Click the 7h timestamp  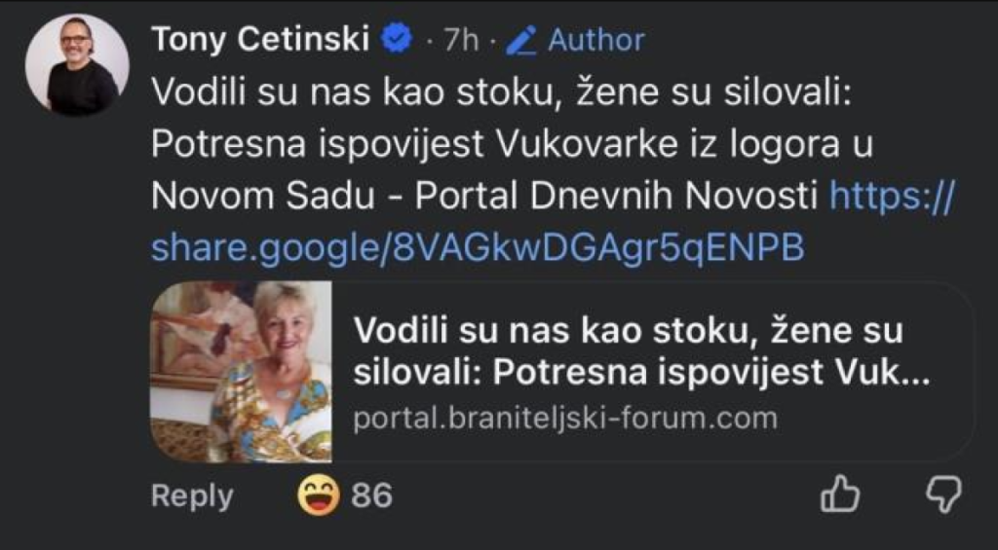click(463, 40)
